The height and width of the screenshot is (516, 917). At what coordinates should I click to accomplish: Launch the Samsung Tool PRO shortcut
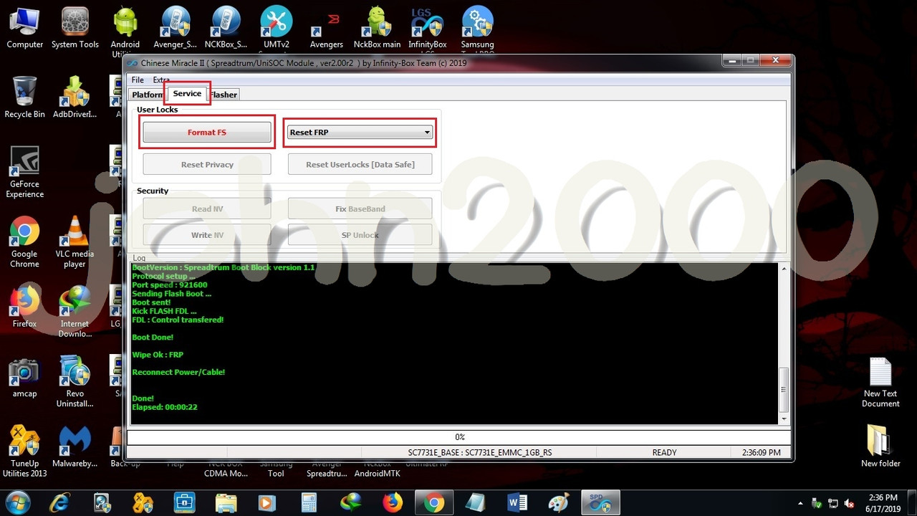(477, 27)
